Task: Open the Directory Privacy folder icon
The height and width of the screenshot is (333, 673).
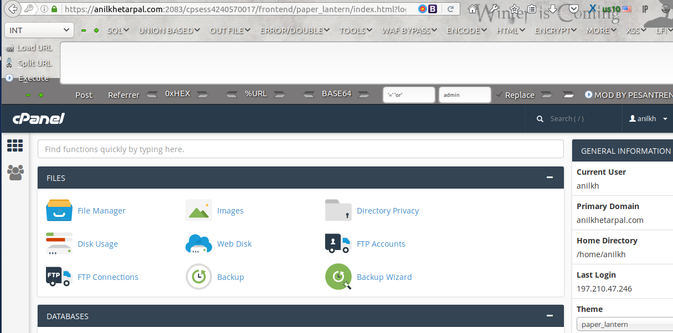Action: pyautogui.click(x=338, y=210)
